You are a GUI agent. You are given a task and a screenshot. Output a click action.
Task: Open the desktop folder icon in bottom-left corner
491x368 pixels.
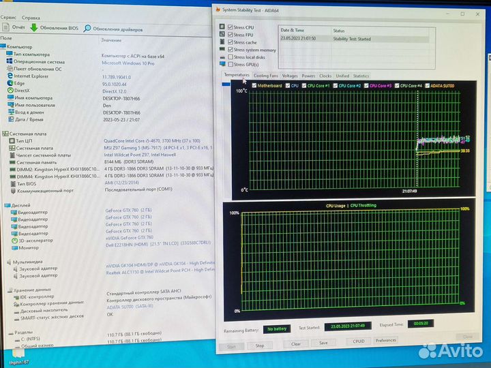18,353
